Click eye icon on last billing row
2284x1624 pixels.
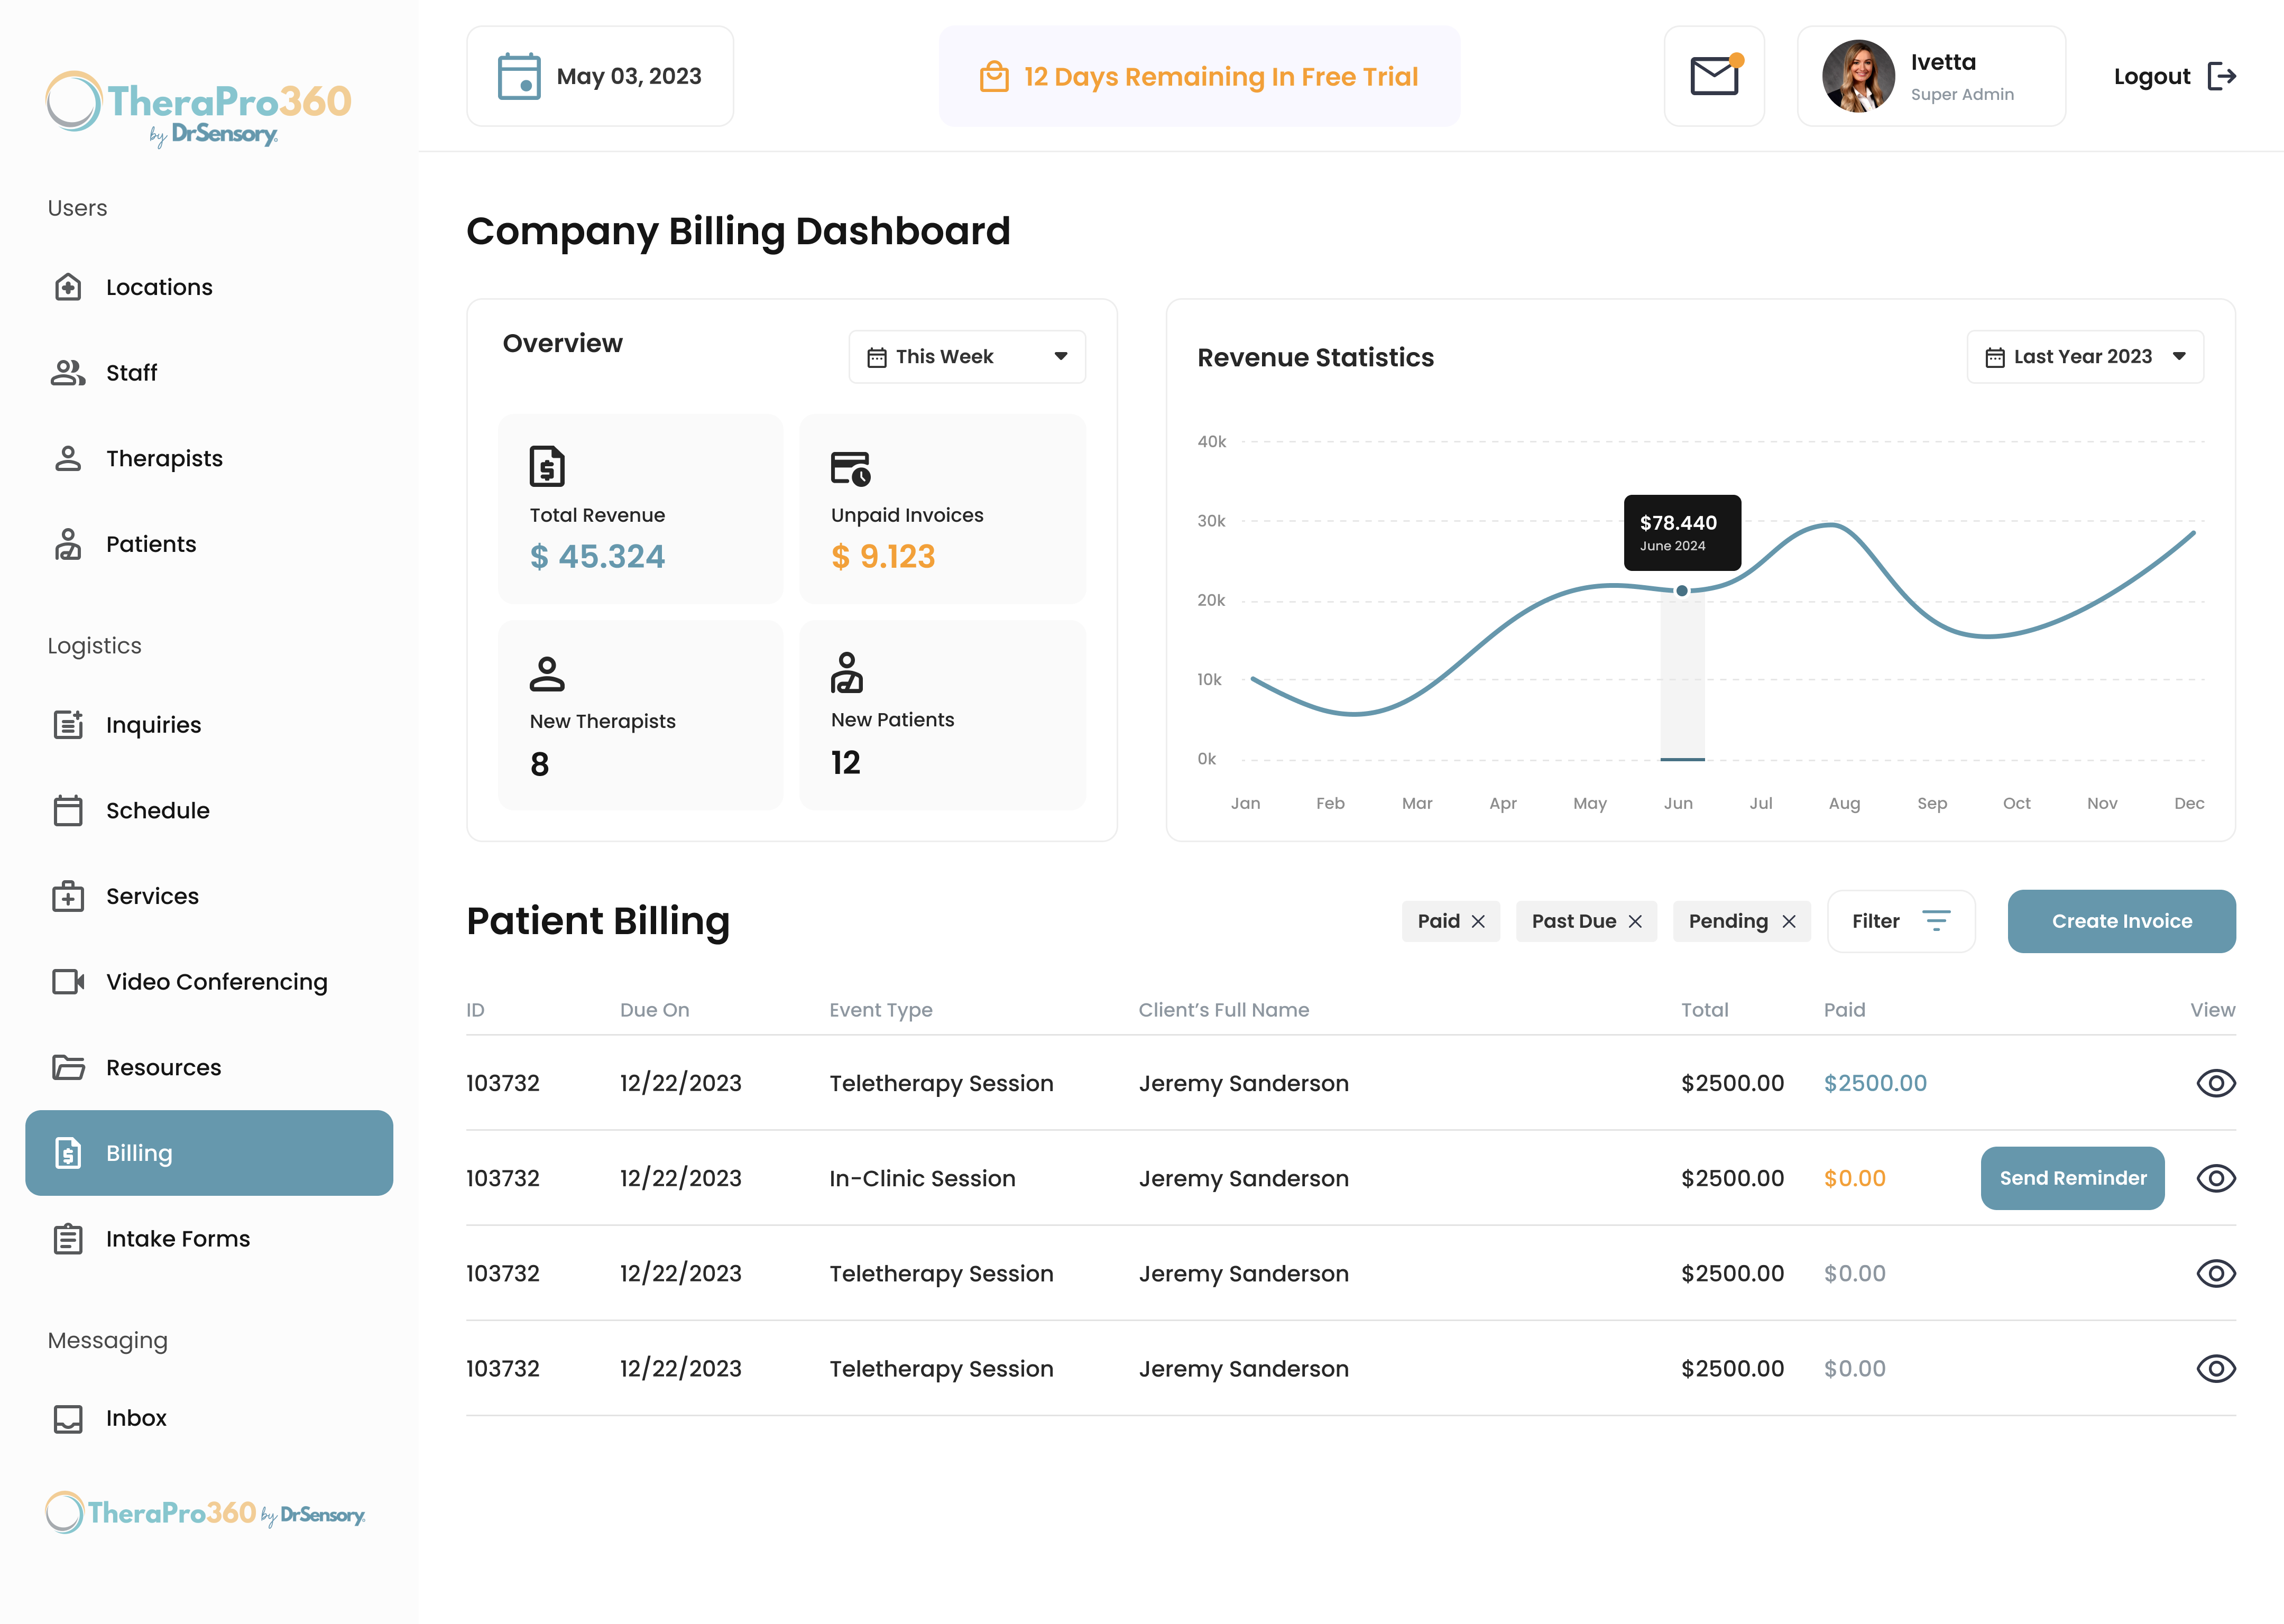click(x=2216, y=1368)
